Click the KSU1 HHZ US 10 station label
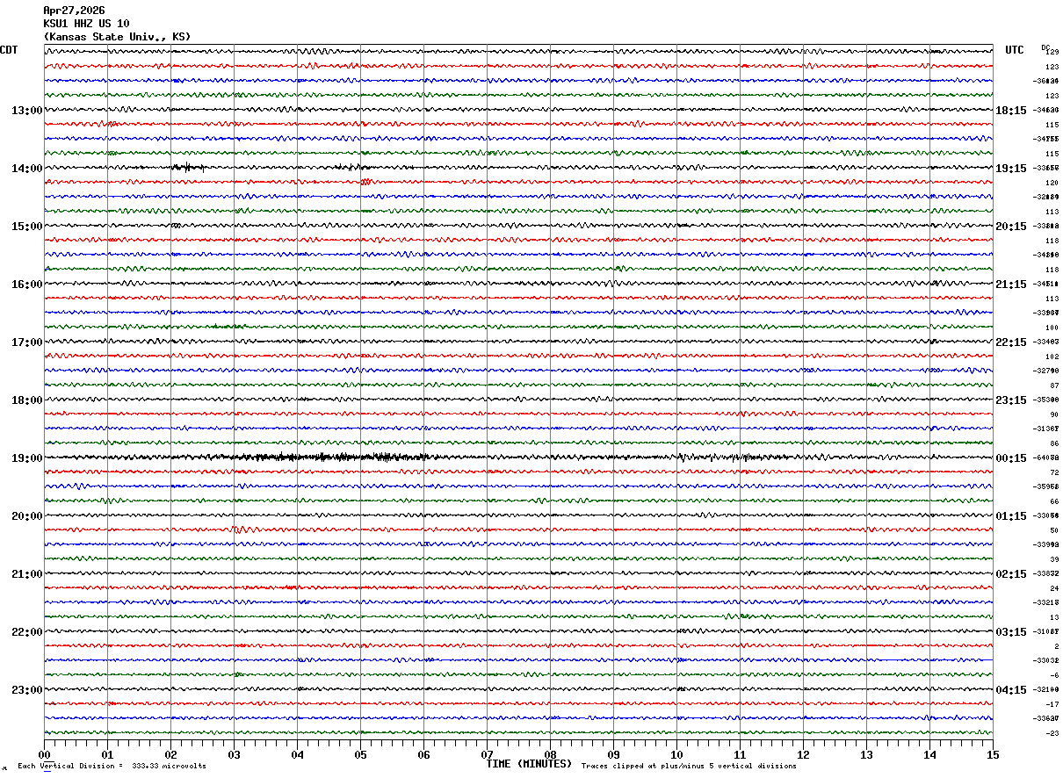Screen dimensions: 1063x778 click(x=86, y=24)
